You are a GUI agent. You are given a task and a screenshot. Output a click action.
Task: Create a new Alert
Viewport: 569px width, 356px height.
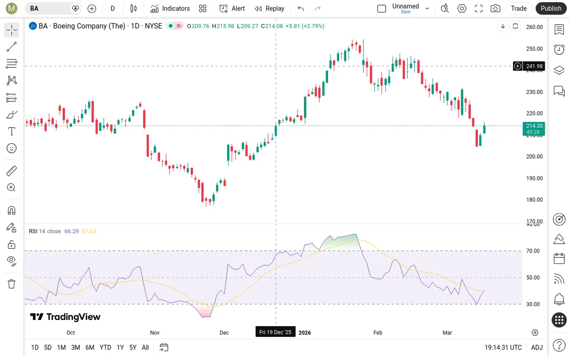click(232, 9)
